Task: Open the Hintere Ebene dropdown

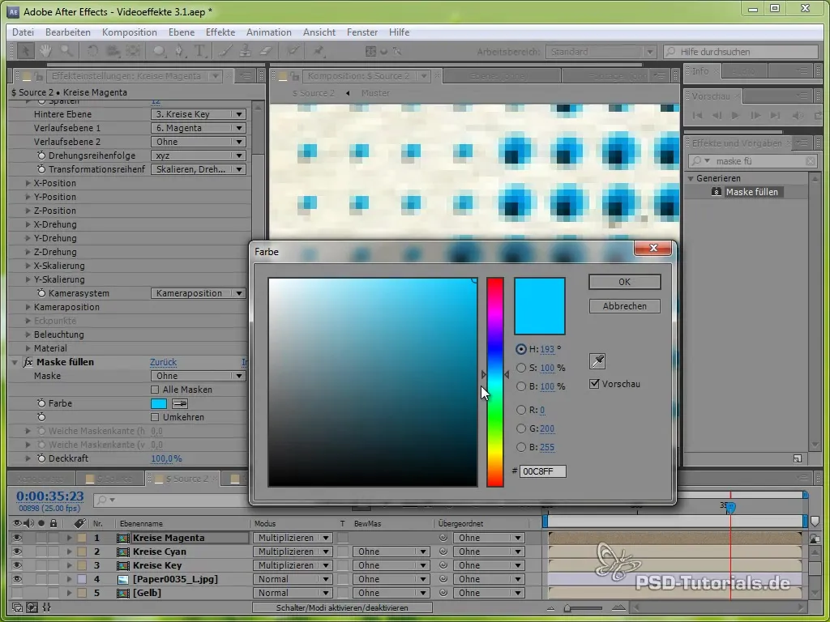Action: click(198, 114)
